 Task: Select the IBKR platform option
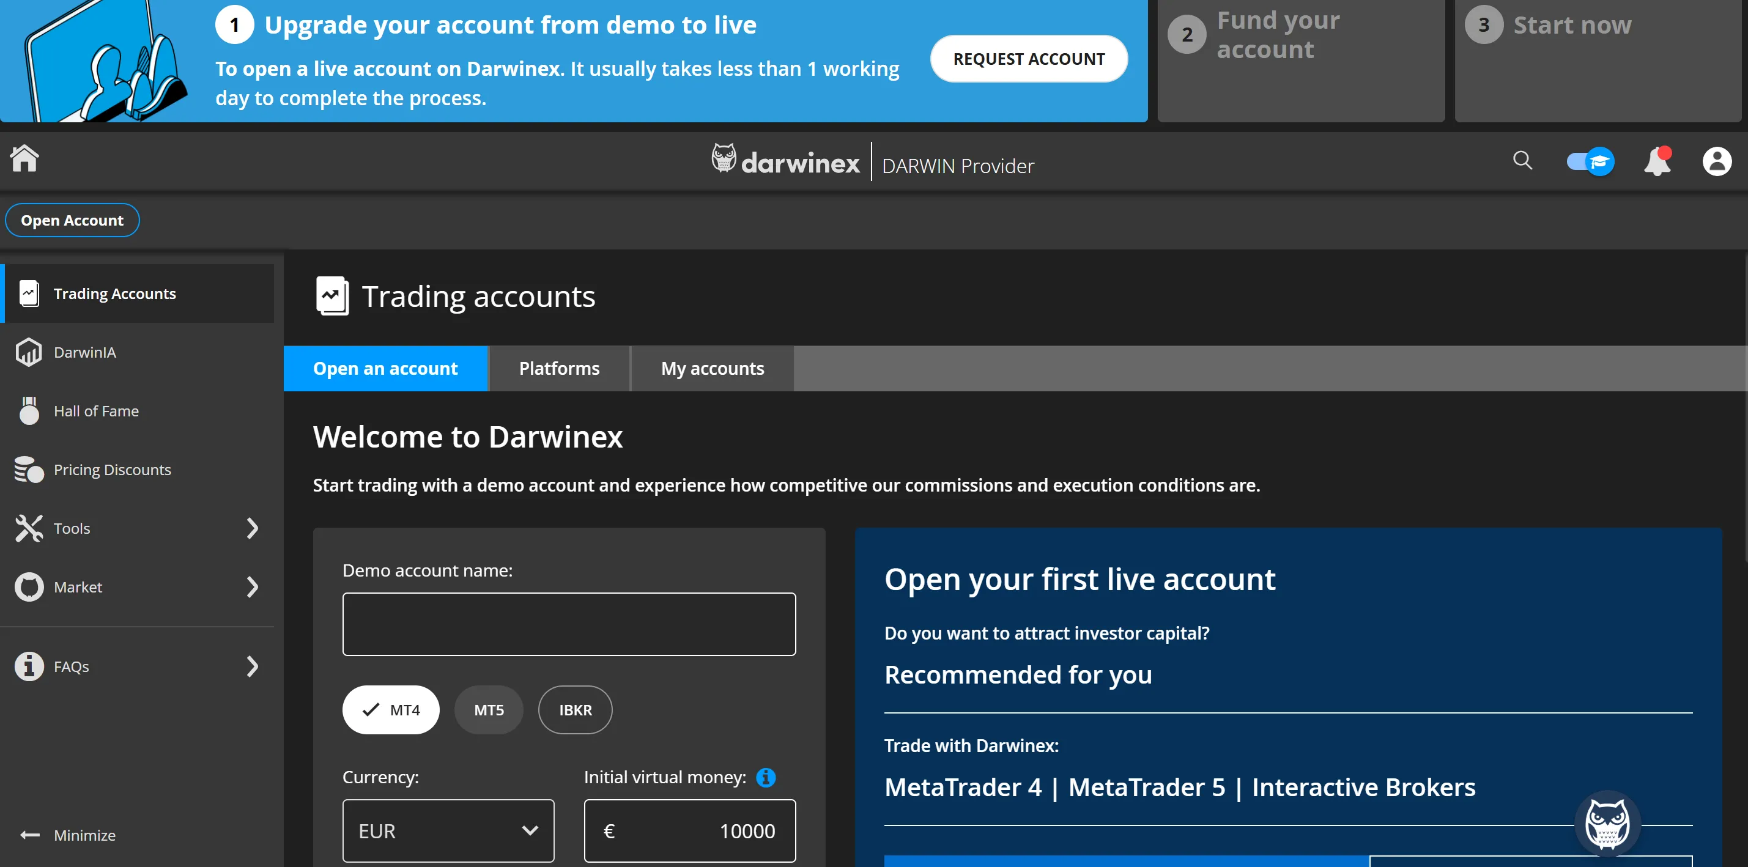(x=576, y=710)
